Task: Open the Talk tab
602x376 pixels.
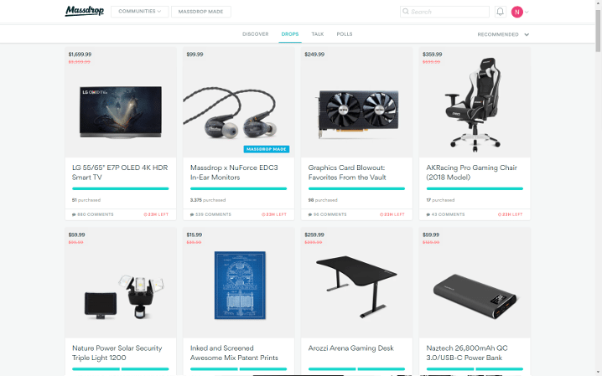Action: click(x=318, y=34)
